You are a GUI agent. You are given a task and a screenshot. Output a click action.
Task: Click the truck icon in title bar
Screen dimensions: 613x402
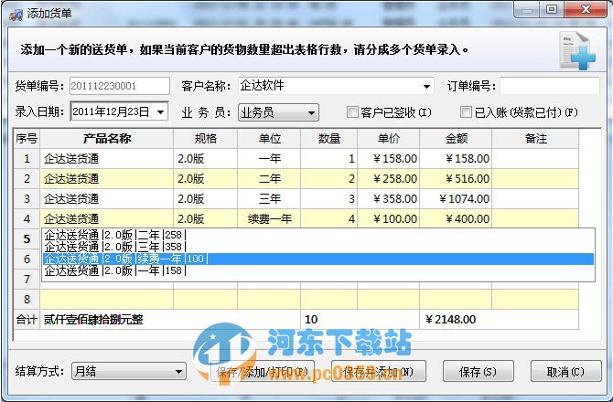tap(16, 15)
